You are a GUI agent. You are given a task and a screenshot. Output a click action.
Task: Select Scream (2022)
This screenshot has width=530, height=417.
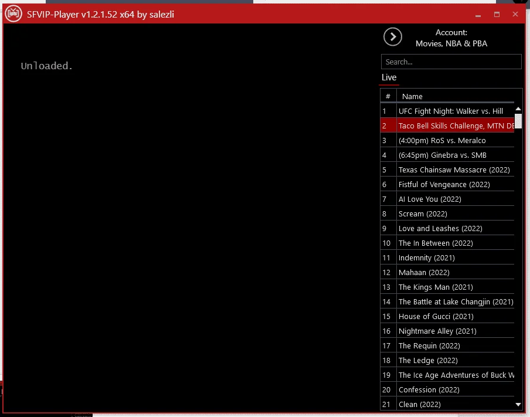(x=447, y=213)
